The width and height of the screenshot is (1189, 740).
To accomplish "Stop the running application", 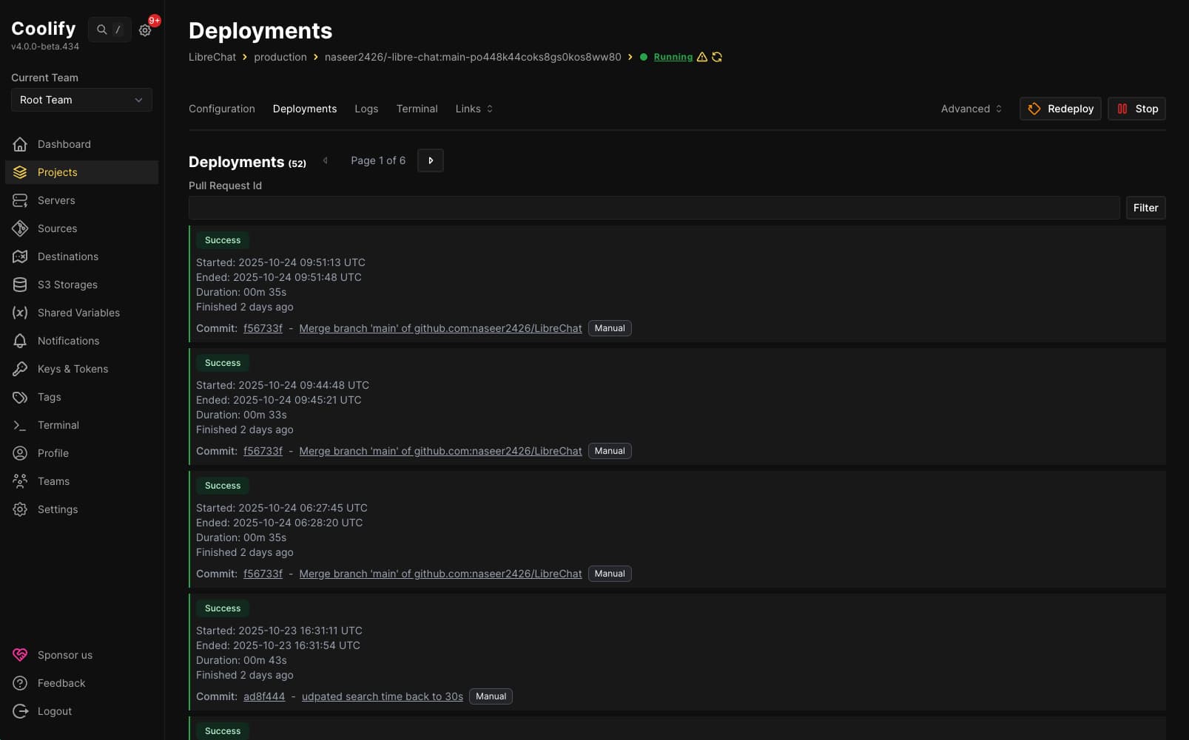I will 1136,109.
